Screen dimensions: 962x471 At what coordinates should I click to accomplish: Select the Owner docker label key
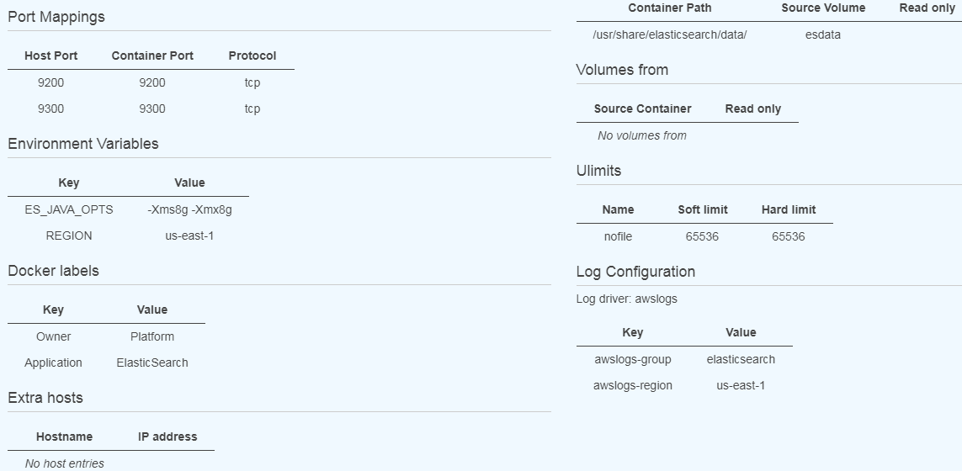(53, 336)
